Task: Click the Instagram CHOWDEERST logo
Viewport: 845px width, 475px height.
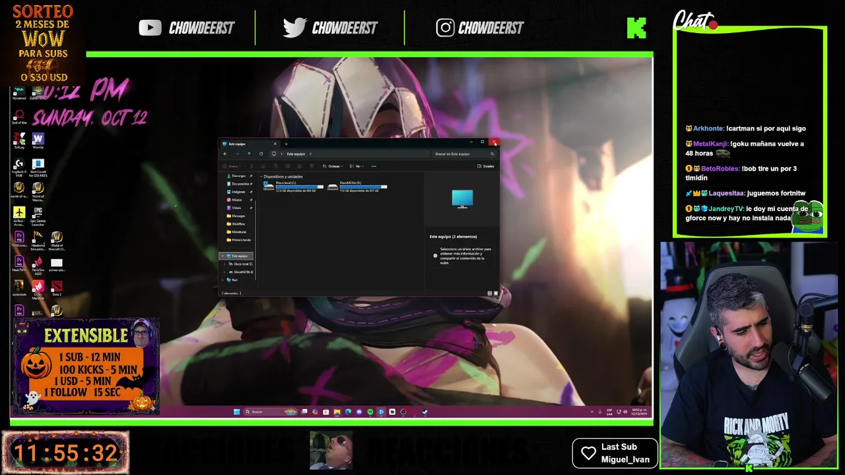Action: coord(480,28)
